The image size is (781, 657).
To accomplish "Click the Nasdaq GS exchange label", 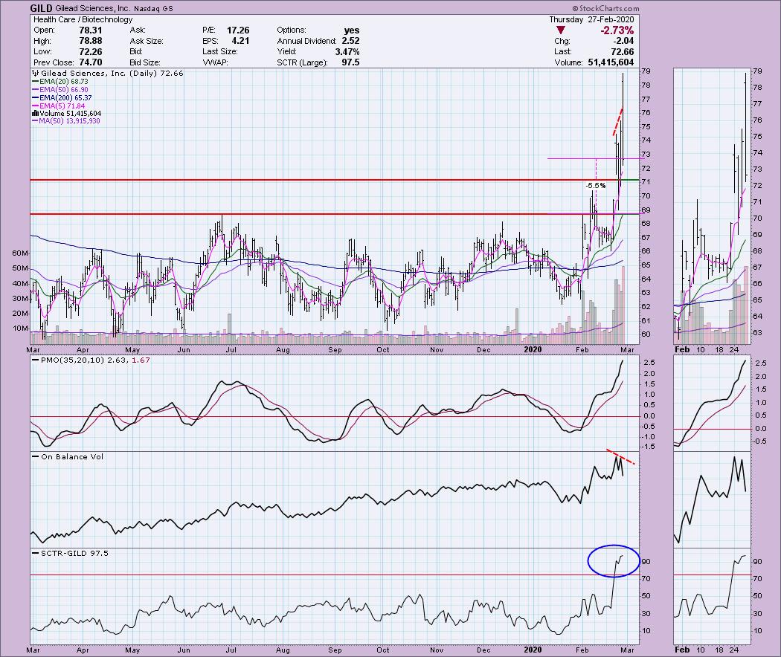I will [153, 8].
